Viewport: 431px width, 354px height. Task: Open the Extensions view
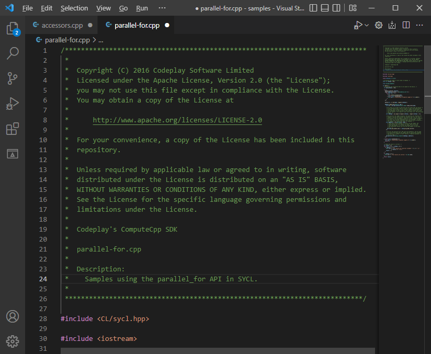[x=13, y=129]
